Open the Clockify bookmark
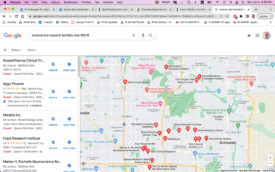275x172 pixels. click(10, 22)
